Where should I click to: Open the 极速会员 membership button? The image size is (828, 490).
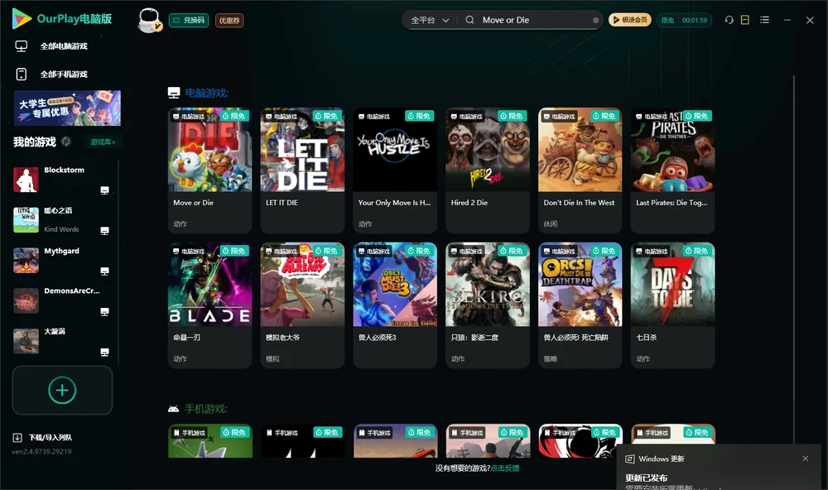point(629,20)
